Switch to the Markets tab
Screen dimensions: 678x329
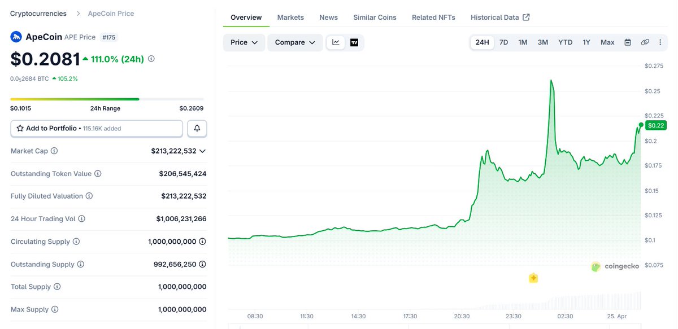(290, 17)
